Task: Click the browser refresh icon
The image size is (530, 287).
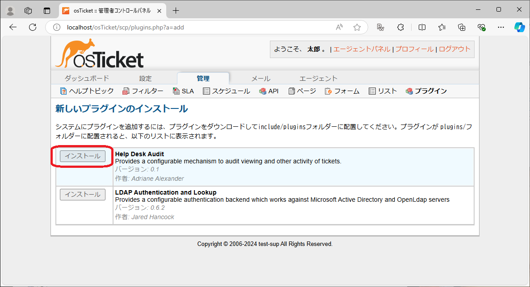Action: click(x=32, y=27)
